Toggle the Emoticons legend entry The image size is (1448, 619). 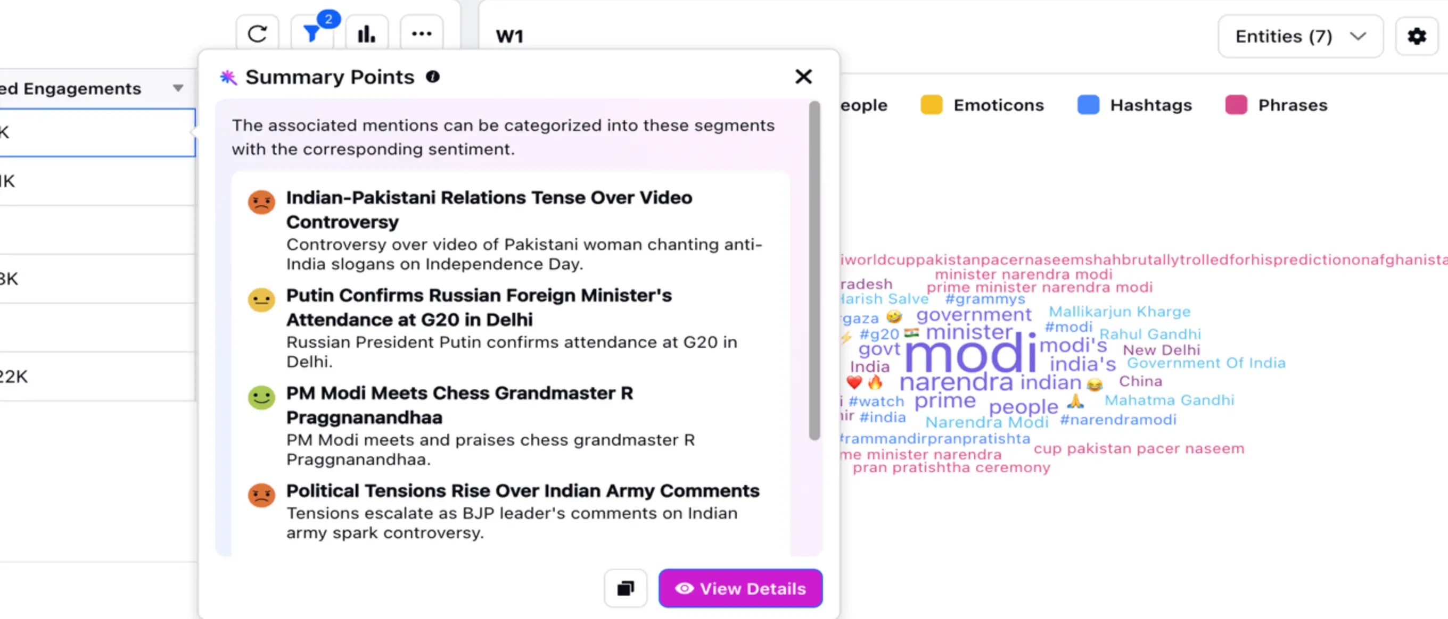998,105
